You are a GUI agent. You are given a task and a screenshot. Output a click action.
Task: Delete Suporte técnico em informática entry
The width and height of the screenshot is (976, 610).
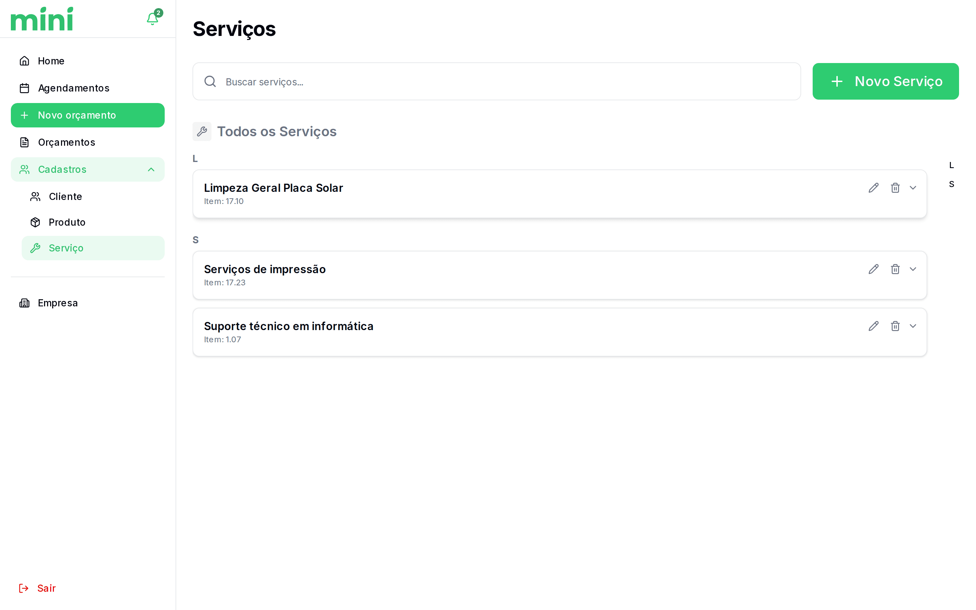(x=895, y=326)
